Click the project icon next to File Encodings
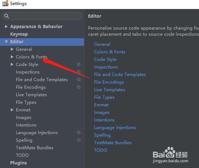199x168 pixels. [79, 87]
